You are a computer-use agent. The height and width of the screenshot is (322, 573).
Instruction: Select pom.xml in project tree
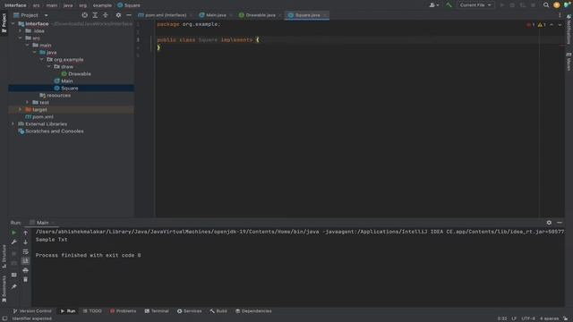39,117
